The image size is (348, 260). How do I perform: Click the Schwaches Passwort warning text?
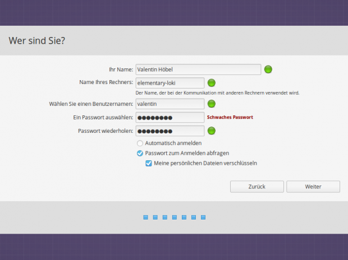[230, 117]
